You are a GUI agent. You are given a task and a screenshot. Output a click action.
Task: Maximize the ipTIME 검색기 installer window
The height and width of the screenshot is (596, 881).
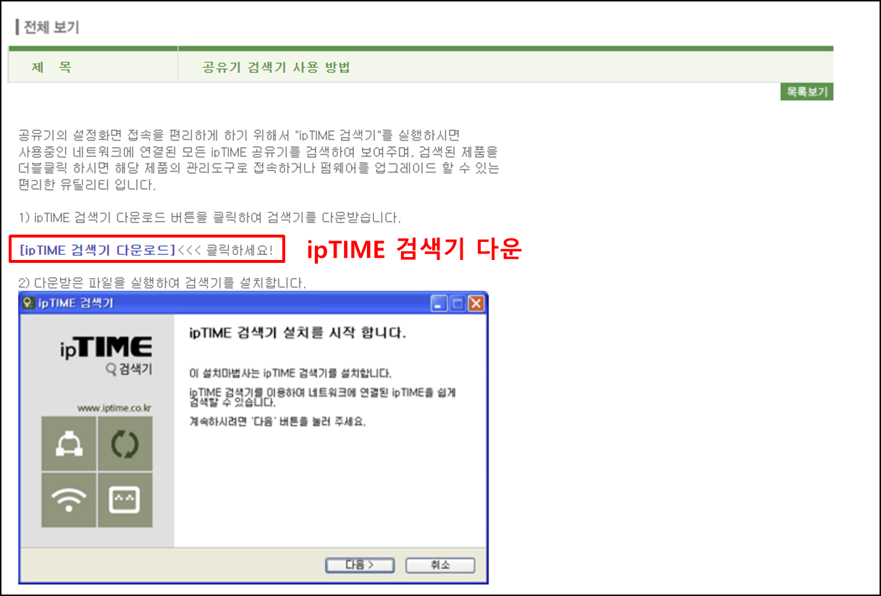click(458, 303)
